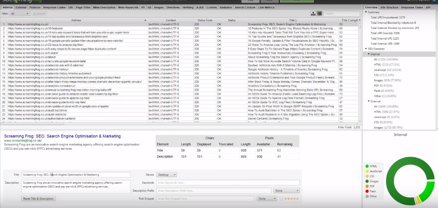Select Other (11) under Internal
This screenshot has height=208, width=438.
coord(384,96)
